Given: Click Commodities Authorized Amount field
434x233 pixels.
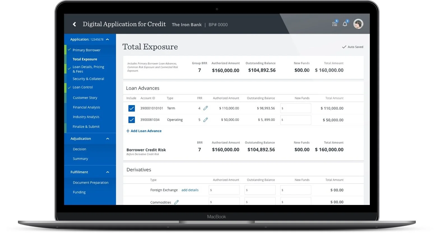Looking at the screenshot, I should pyautogui.click(x=224, y=201).
